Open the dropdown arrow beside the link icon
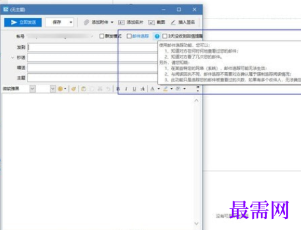Viewport: 301px width, 230px height. click(185, 89)
